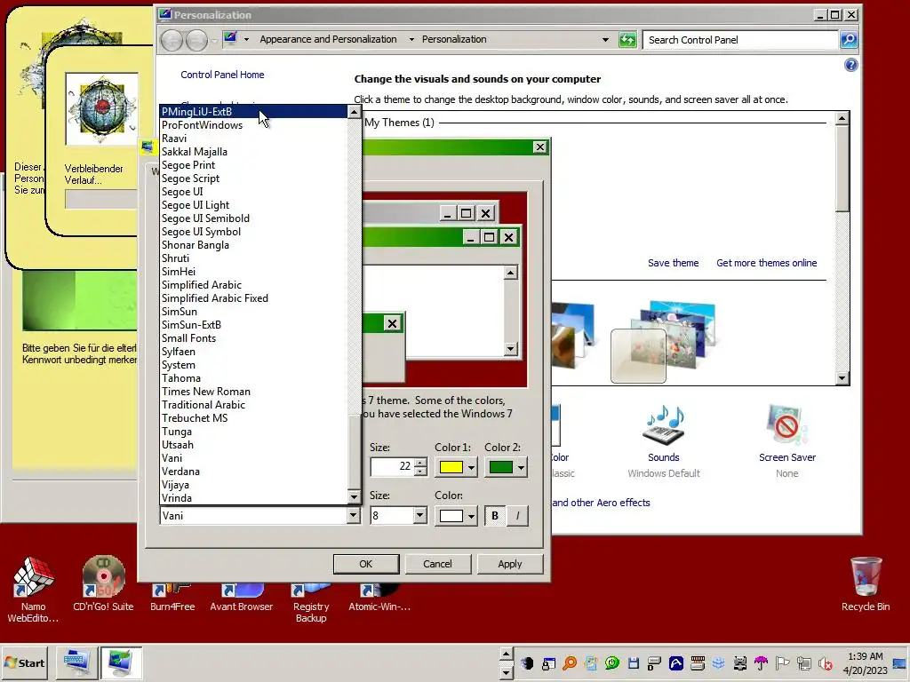This screenshot has width=910, height=682.
Task: Choose Times New Roman font
Action: coord(254,392)
